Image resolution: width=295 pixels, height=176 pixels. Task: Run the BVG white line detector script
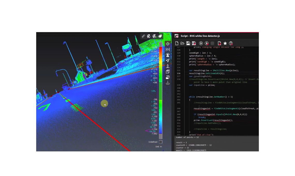(x=201, y=43)
